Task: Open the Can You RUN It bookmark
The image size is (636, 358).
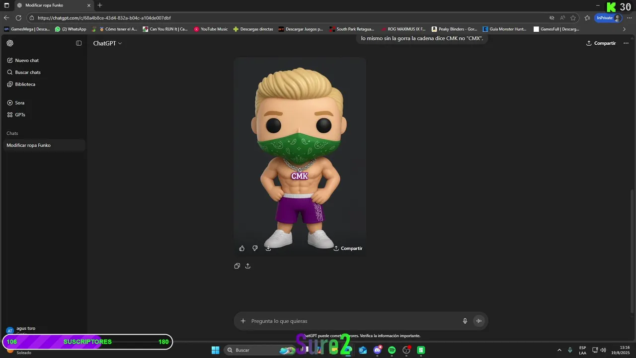Action: (x=165, y=29)
